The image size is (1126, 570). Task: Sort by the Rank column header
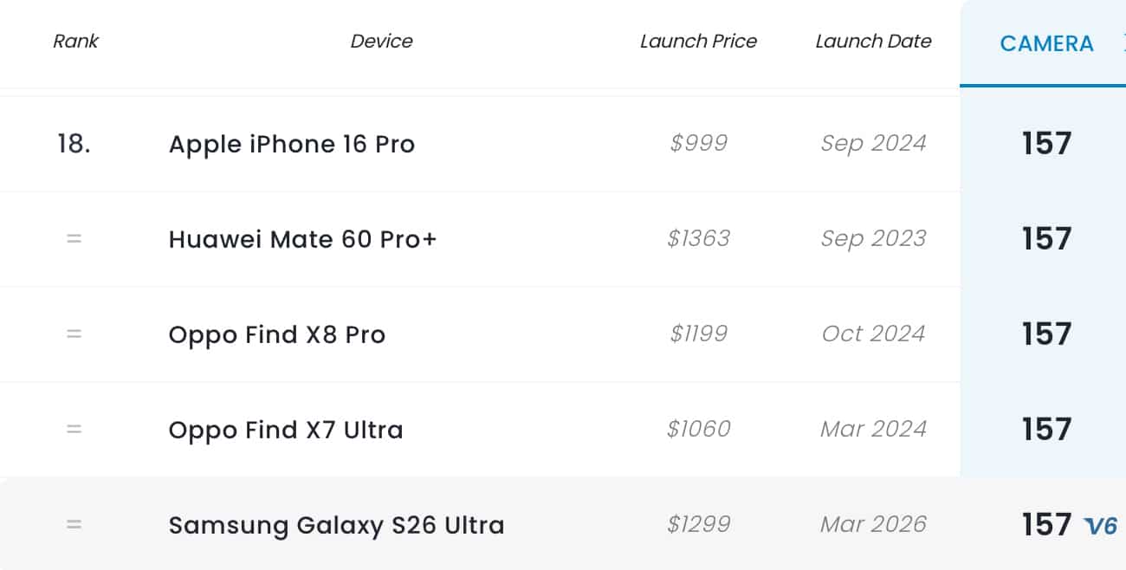76,41
